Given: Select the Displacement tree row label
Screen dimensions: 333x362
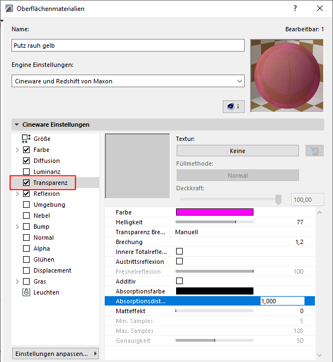Looking at the screenshot, I should (x=53, y=270).
